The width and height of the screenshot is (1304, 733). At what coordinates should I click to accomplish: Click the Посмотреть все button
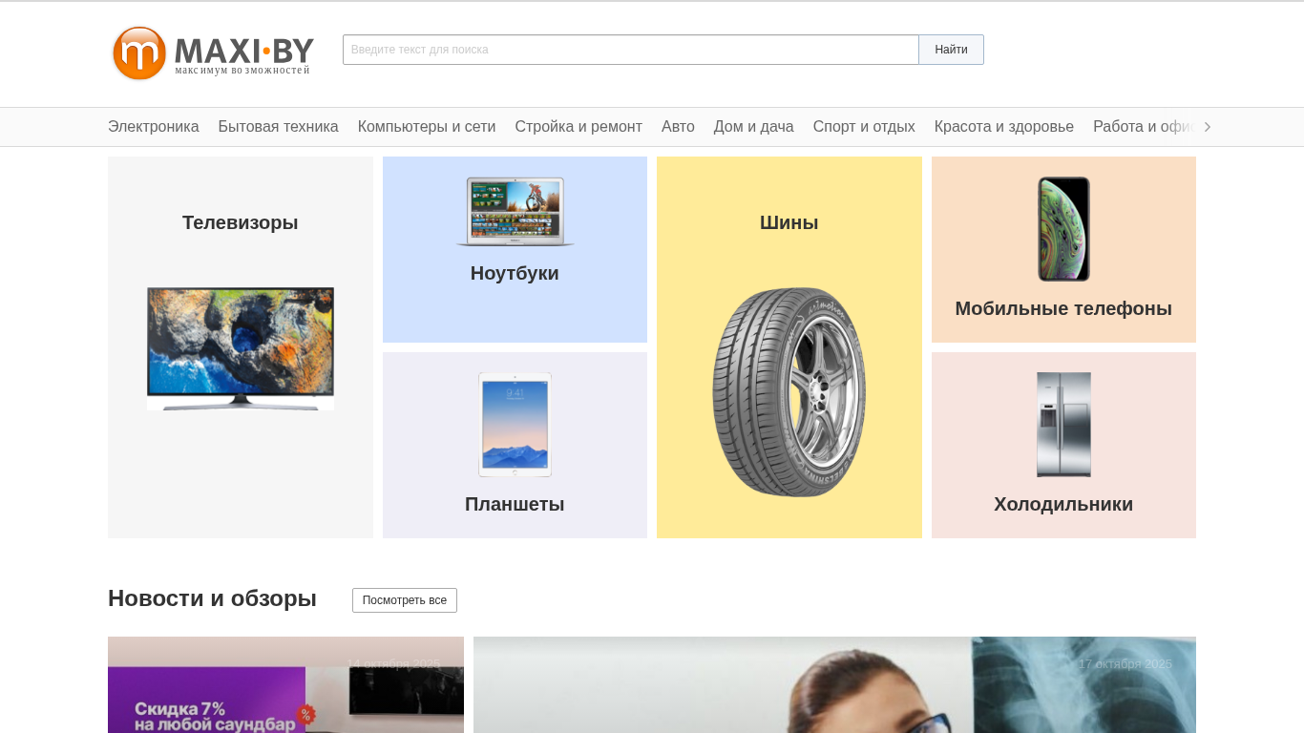(x=405, y=600)
